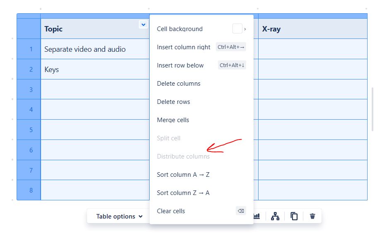The image size is (392, 243).
Task: Sort column A to Z
Action: pos(183,175)
